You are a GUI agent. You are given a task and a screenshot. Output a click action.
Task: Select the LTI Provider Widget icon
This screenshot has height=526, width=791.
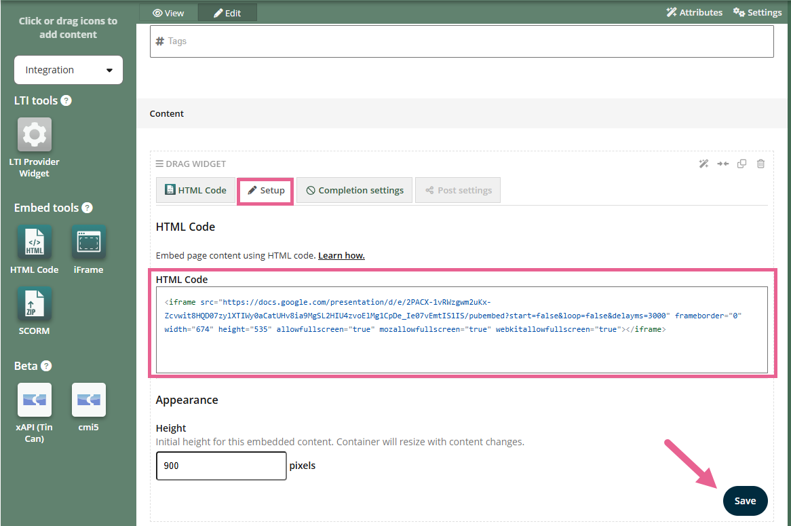click(x=35, y=135)
